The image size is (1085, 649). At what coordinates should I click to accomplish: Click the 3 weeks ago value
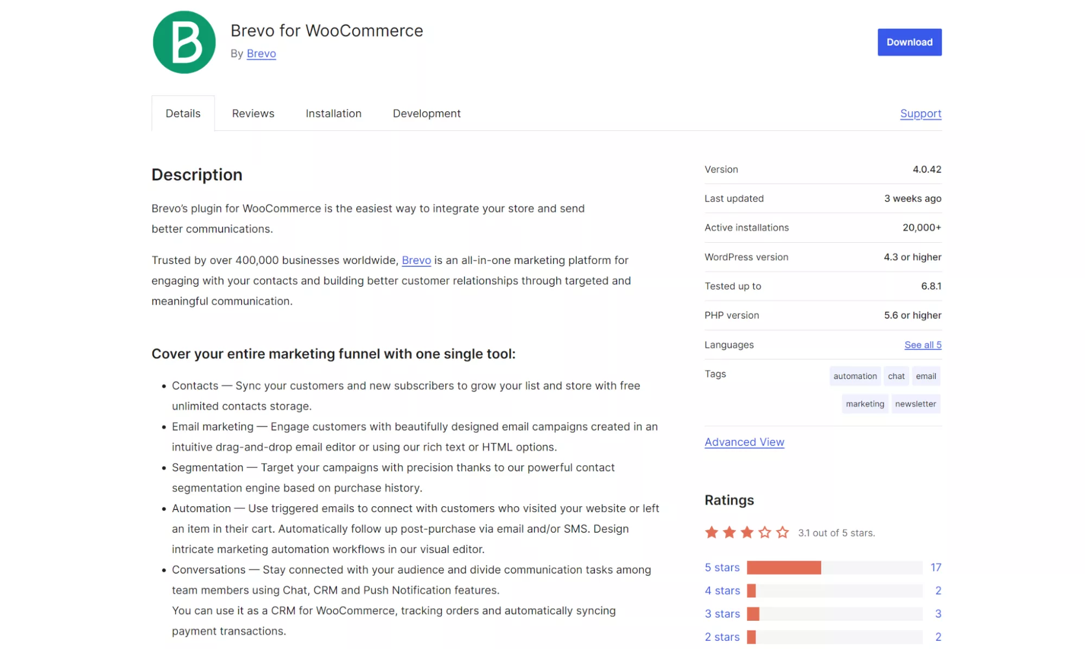point(912,199)
